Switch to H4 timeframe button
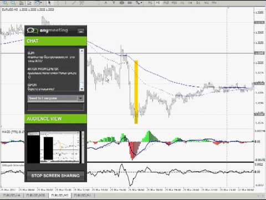266x200 pixels. [x=190, y=3]
